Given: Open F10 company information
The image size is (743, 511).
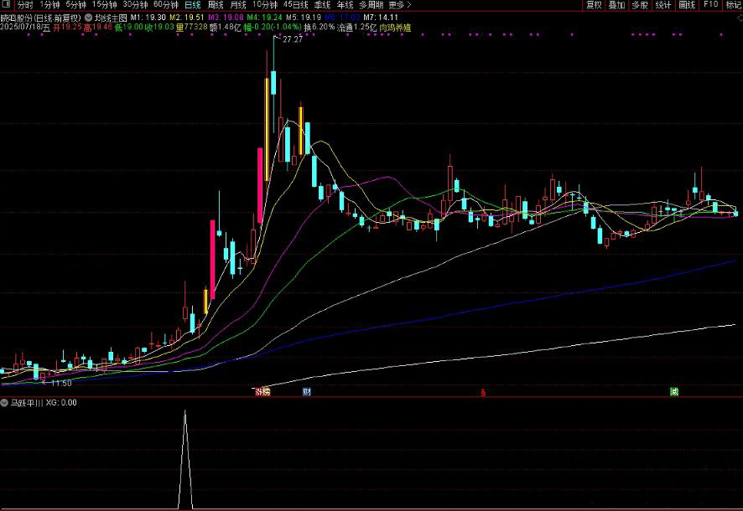Looking at the screenshot, I should pos(710,5).
